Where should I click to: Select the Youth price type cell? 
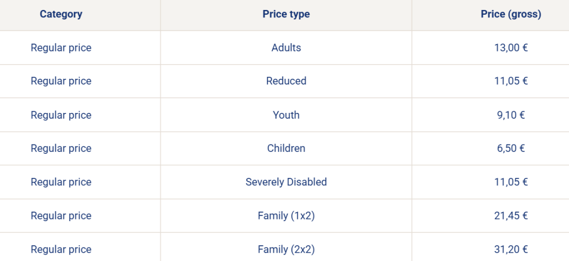coord(286,115)
